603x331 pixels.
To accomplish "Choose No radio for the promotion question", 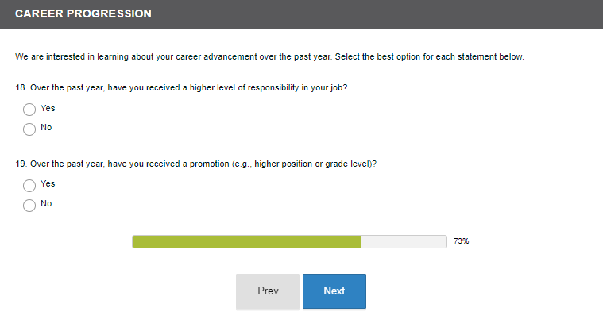I will (29, 206).
